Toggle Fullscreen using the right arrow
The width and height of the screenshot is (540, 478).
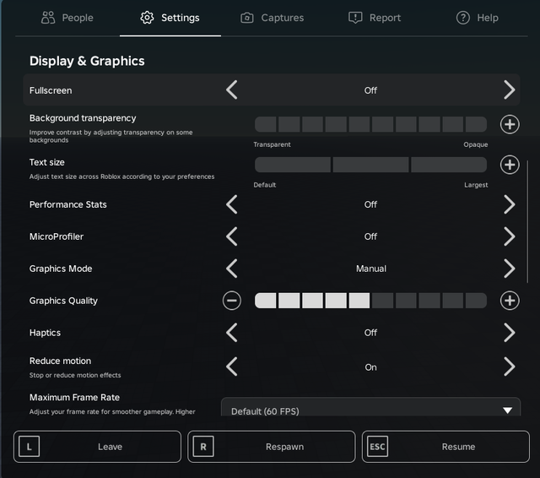[x=510, y=90]
